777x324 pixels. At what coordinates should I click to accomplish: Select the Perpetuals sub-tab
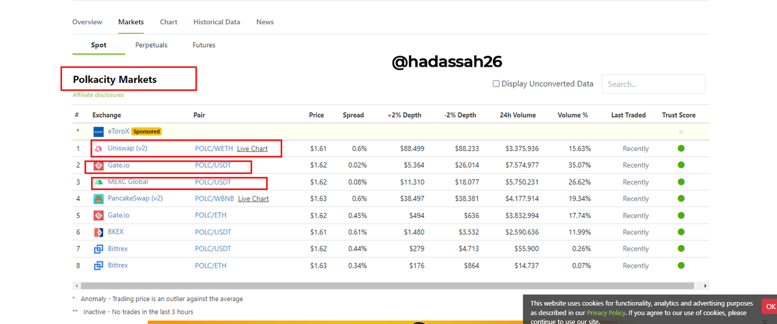pyautogui.click(x=151, y=45)
